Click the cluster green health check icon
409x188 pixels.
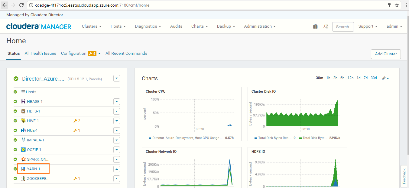coord(16,79)
